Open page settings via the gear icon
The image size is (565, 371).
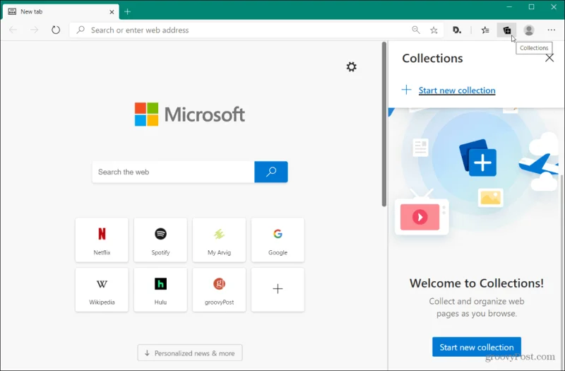click(x=351, y=66)
